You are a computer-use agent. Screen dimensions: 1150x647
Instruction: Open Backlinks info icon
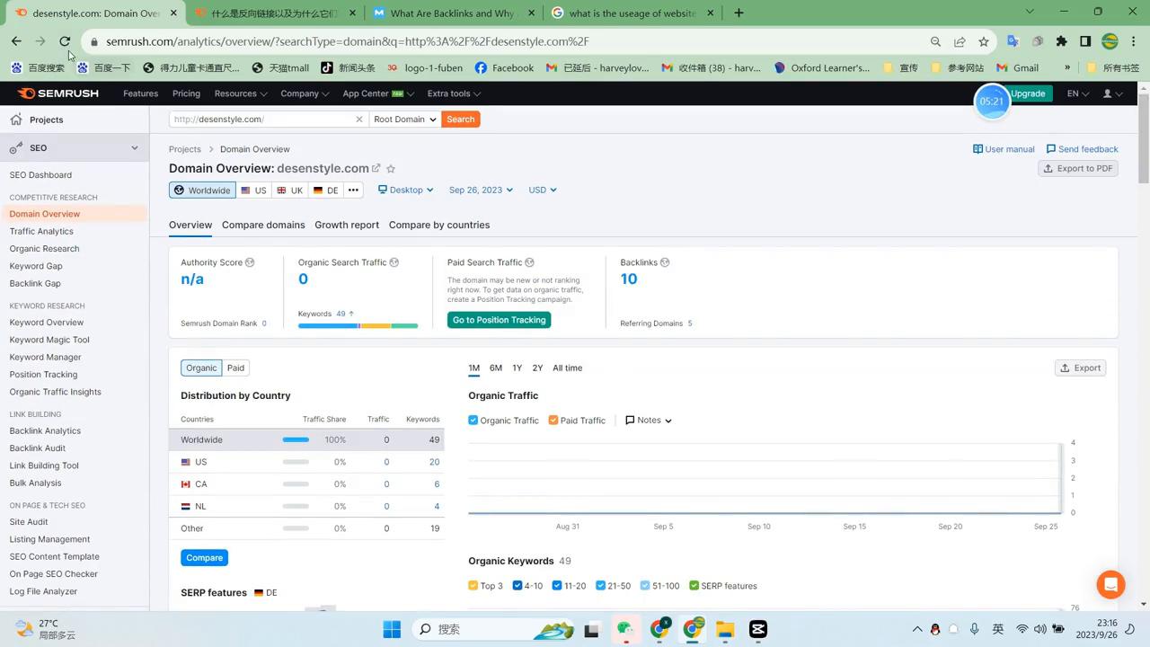click(665, 262)
